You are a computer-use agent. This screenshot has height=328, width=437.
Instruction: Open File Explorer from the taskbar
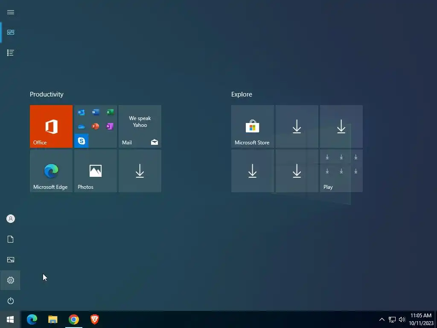click(52, 319)
